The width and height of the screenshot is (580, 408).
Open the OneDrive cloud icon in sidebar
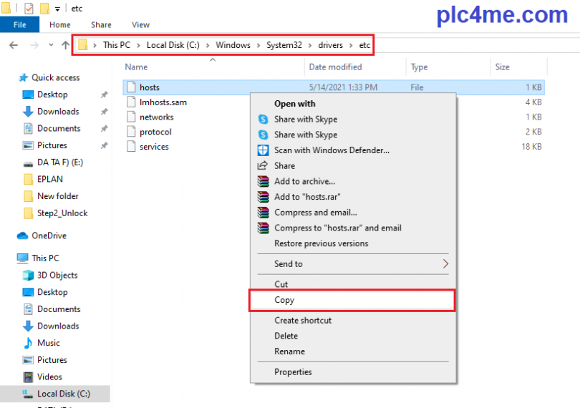click(x=23, y=235)
